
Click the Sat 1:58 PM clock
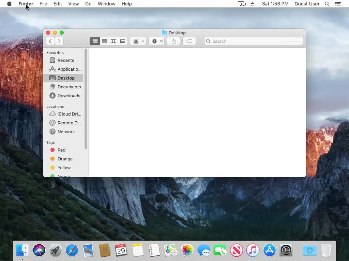[x=275, y=4]
